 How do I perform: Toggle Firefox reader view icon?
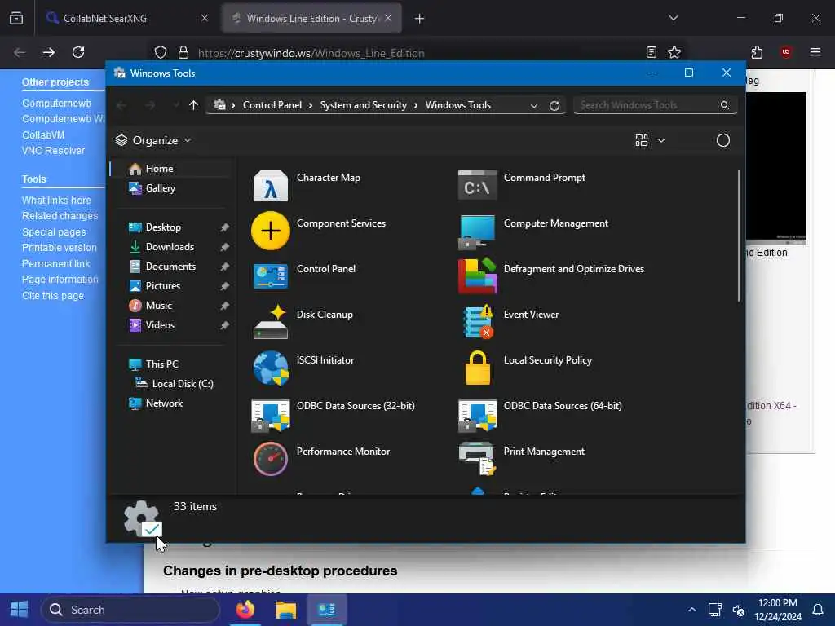click(x=651, y=52)
